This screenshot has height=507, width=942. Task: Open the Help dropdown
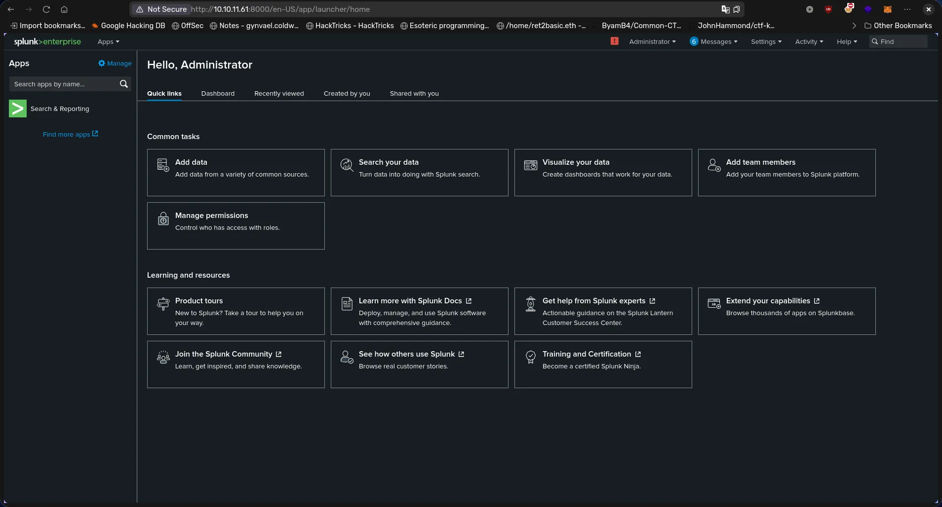click(x=847, y=42)
